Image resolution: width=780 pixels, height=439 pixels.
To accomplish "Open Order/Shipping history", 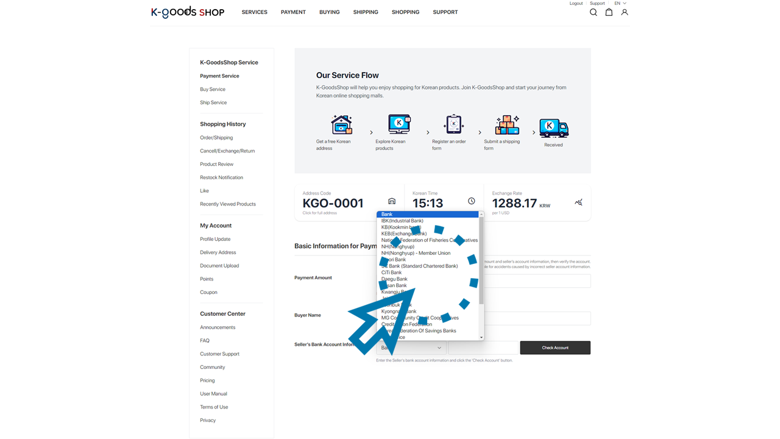I will click(216, 138).
